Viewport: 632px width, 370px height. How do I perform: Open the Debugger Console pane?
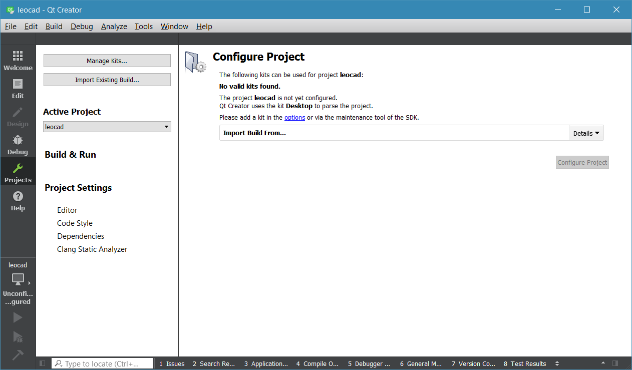[369, 363]
